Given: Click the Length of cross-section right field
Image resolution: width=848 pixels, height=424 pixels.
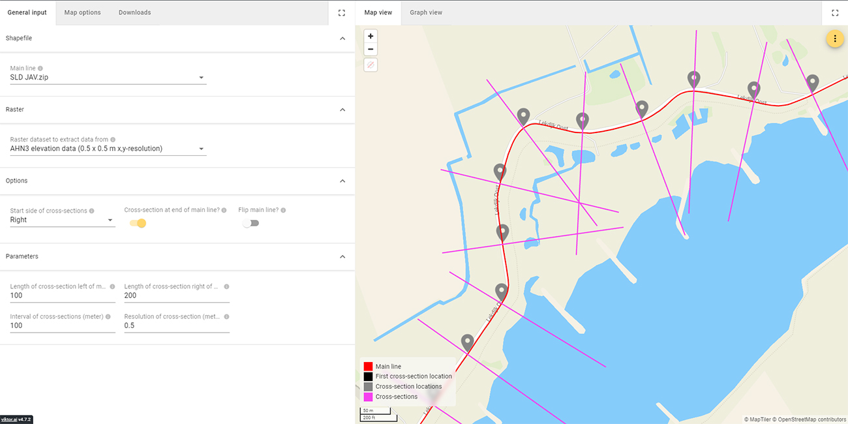Looking at the screenshot, I should click(177, 295).
